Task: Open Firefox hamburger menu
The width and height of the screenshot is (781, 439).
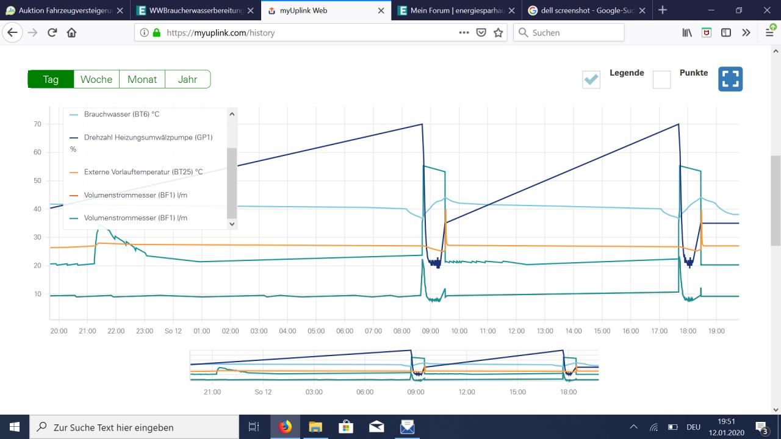Action: 770,32
